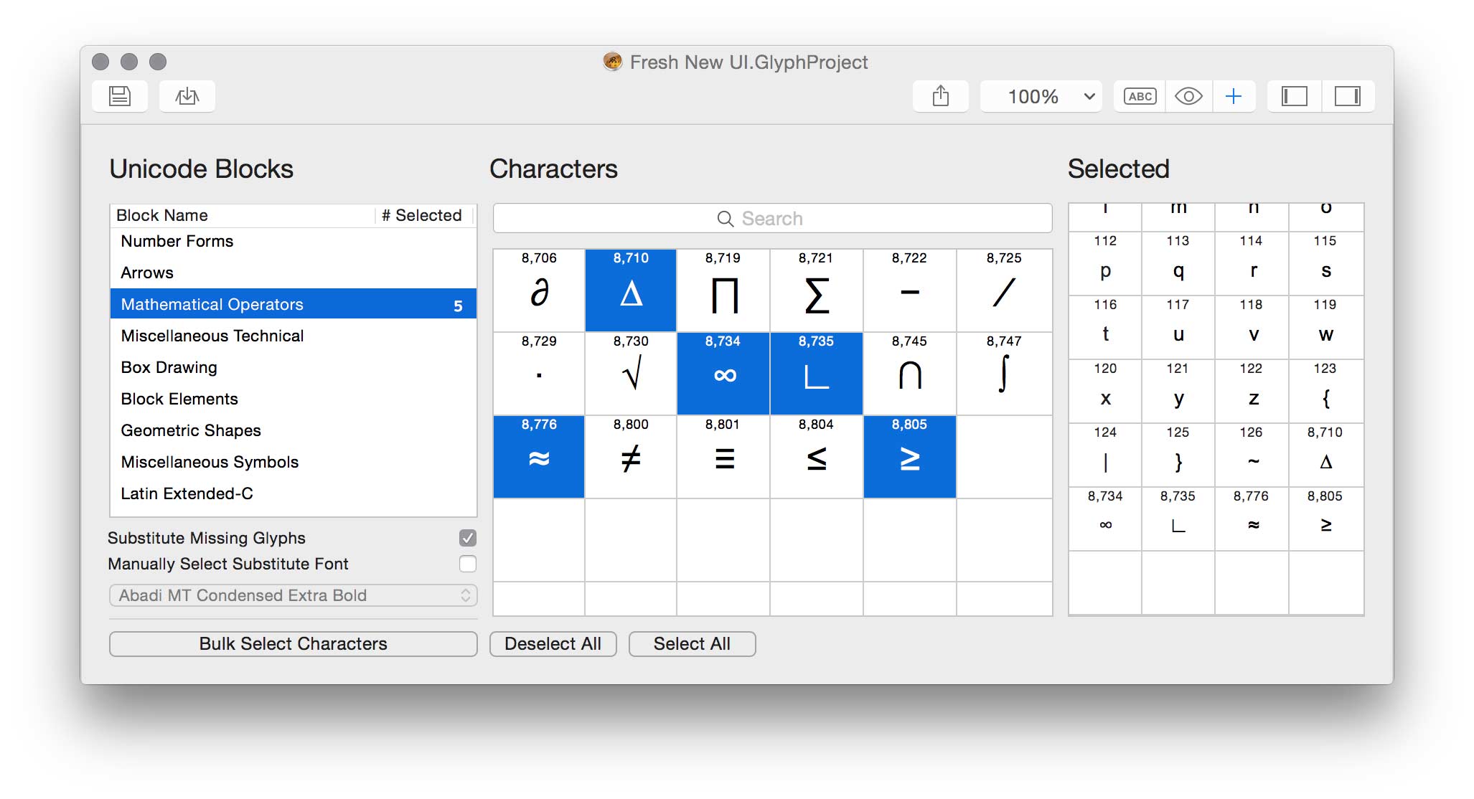The width and height of the screenshot is (1474, 799).
Task: Click the Deselect All button
Action: [x=553, y=644]
